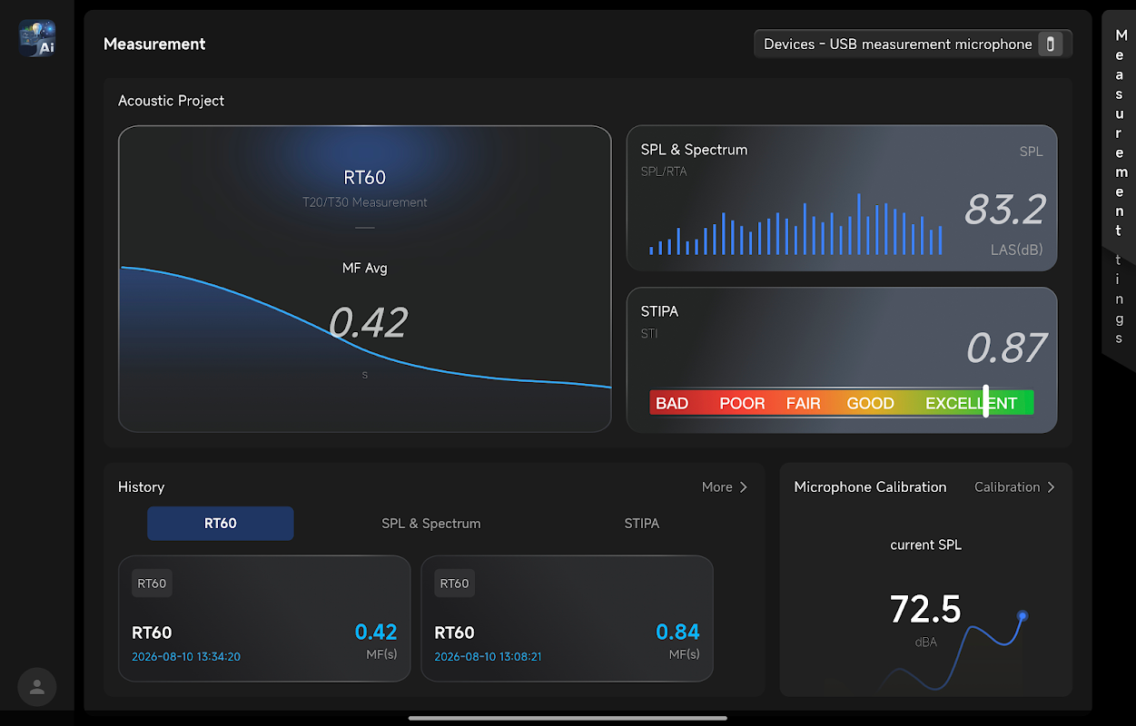The image size is (1136, 726).
Task: Click the STIPA rating scale marker
Action: pyautogui.click(x=985, y=401)
